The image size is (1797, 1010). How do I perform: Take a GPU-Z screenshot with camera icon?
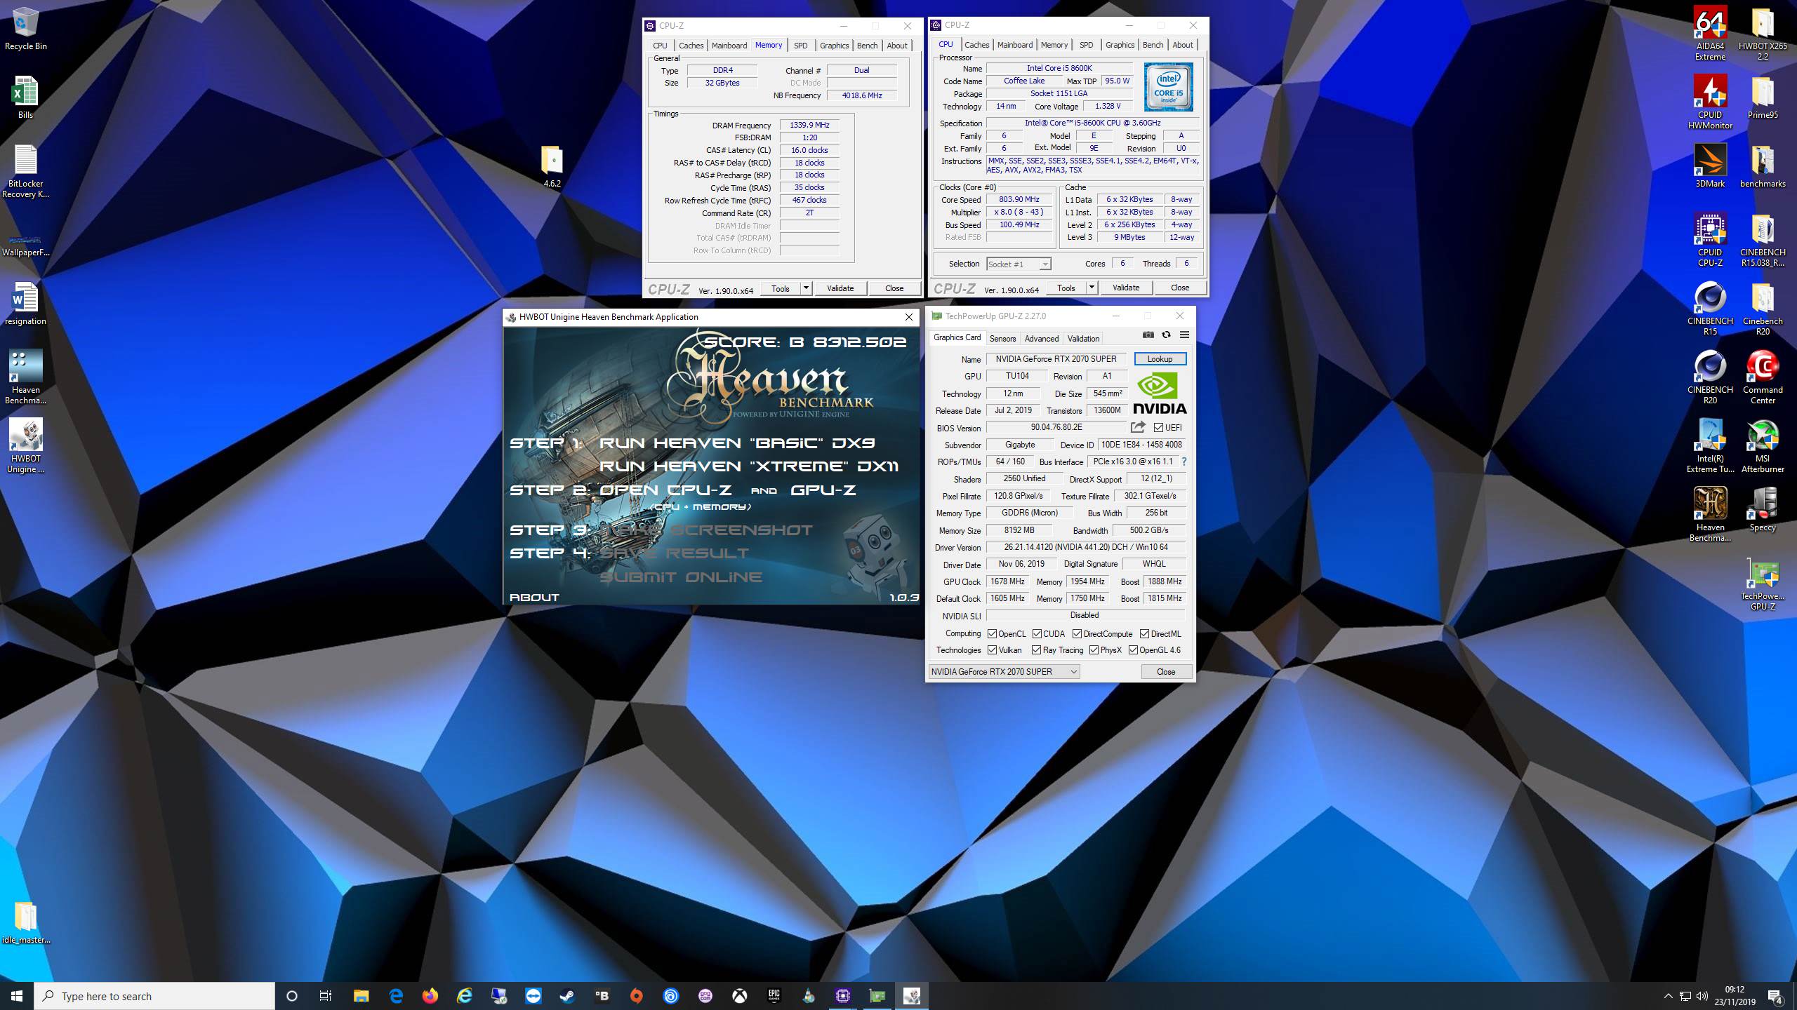1148,335
